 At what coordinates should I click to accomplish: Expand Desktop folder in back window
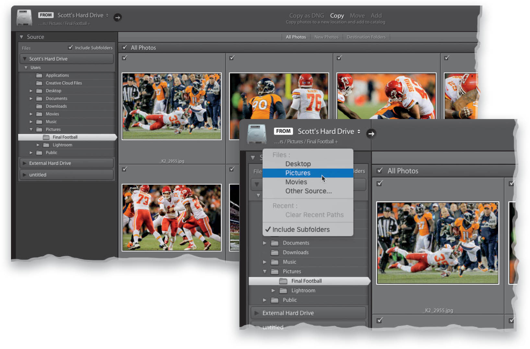pos(31,91)
